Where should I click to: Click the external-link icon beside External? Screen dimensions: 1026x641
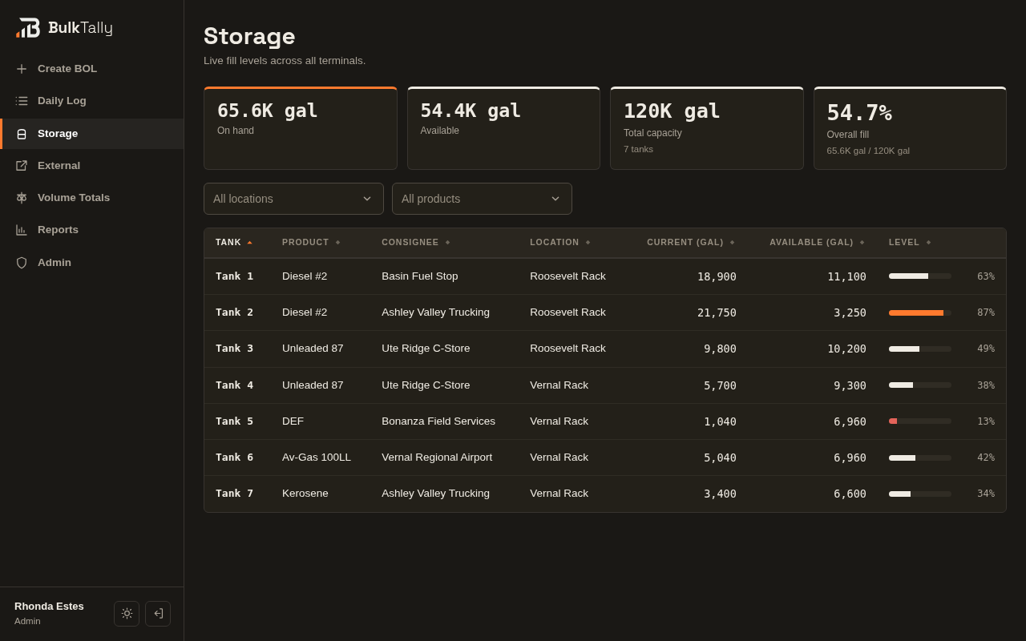click(22, 166)
